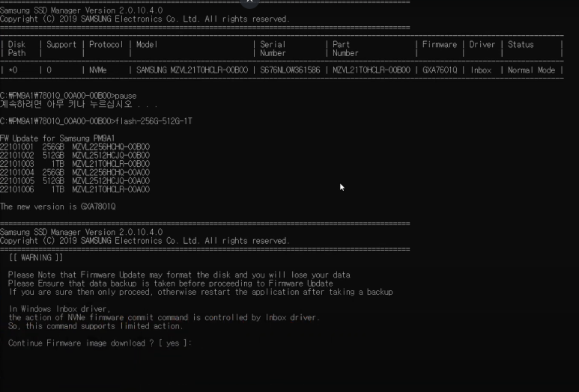
Task: Select current firmware value "GXA7601Q"
Action: pyautogui.click(x=440, y=70)
